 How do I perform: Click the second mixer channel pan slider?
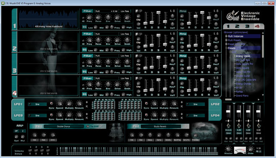(238, 121)
